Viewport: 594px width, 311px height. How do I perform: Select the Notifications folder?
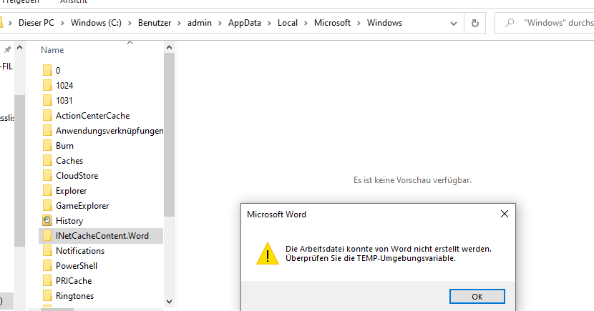[80, 251]
